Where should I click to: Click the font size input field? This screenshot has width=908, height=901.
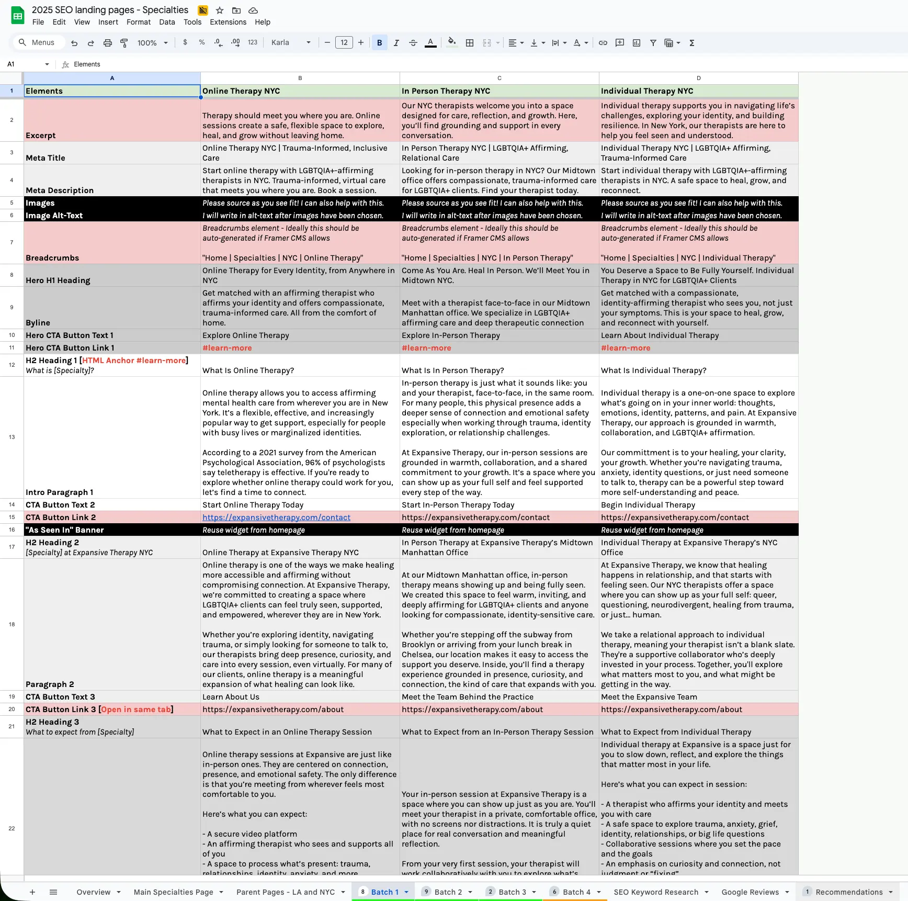(344, 43)
